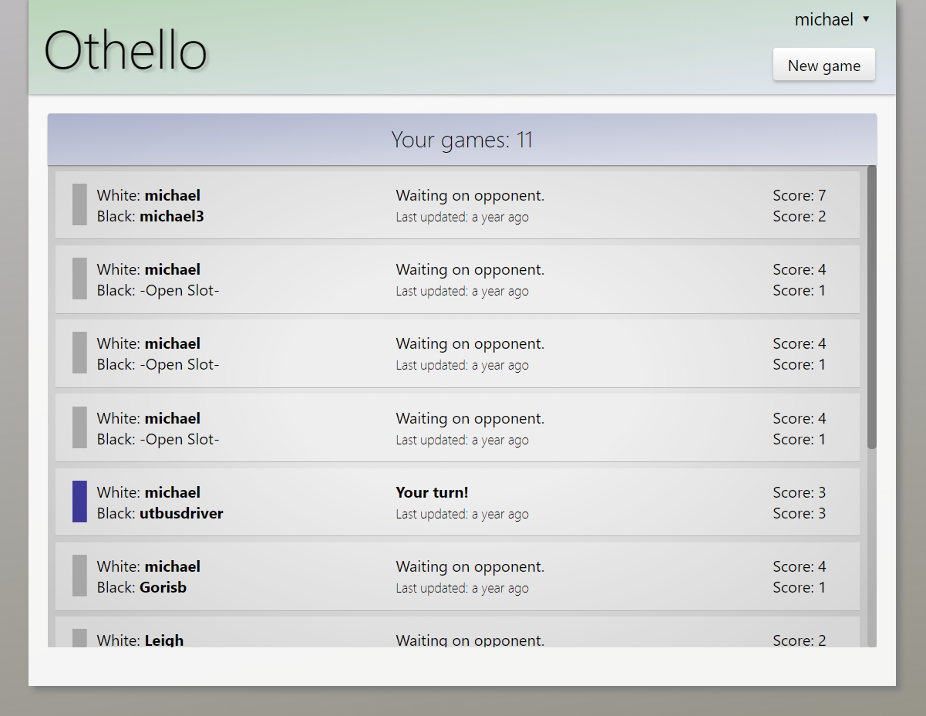Start a New game
The height and width of the screenshot is (716, 926).
823,65
